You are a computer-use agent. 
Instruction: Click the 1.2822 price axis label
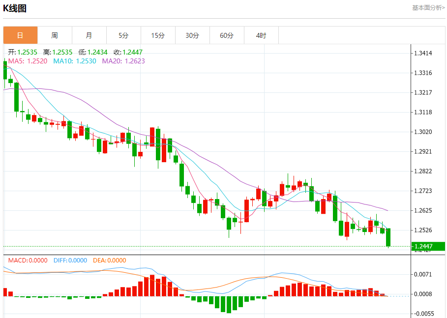pos(423,171)
